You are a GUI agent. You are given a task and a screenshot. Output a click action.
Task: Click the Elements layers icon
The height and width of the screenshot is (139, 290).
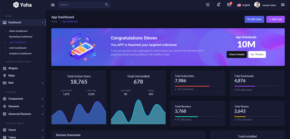(5, 106)
